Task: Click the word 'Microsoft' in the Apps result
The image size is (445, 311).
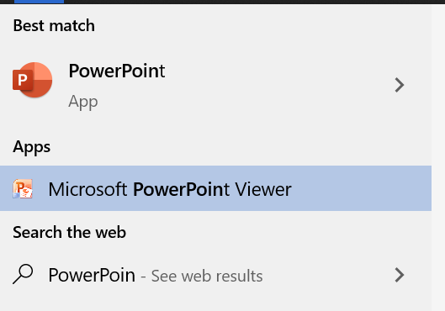Action: [x=87, y=189]
